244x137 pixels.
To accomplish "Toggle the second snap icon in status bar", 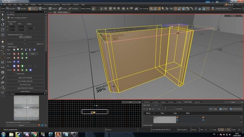I will [x=222, y=129].
